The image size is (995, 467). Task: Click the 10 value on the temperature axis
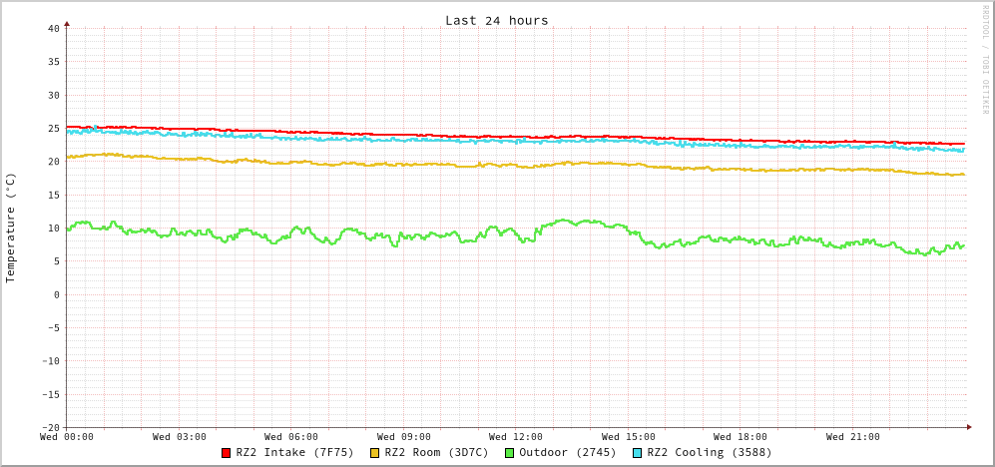click(x=53, y=228)
